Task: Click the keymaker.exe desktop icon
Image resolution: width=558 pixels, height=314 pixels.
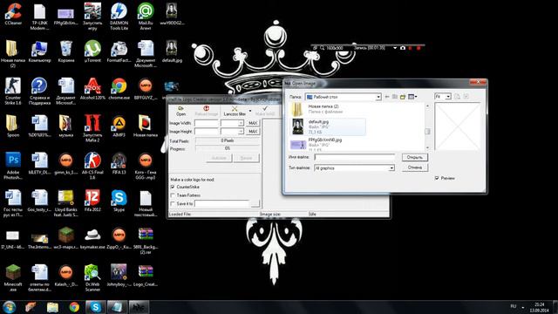Action: [x=92, y=238]
